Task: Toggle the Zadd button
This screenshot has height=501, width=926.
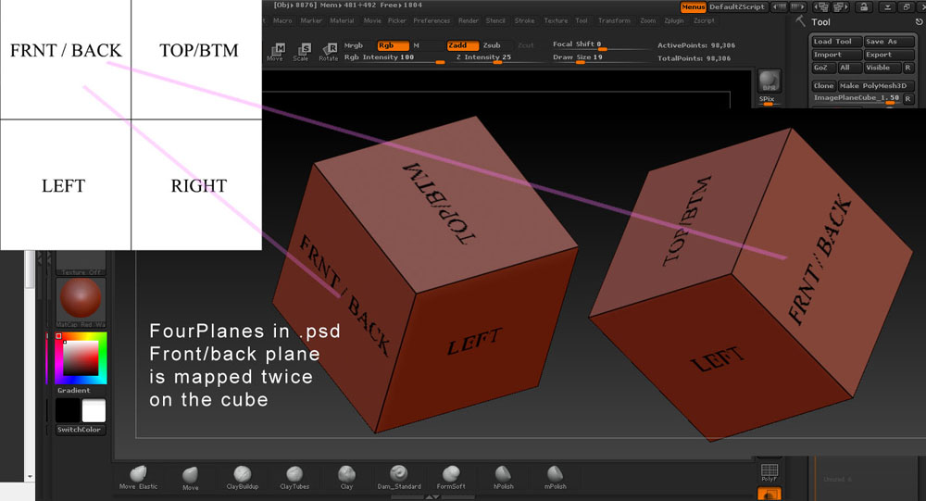Action: tap(462, 45)
